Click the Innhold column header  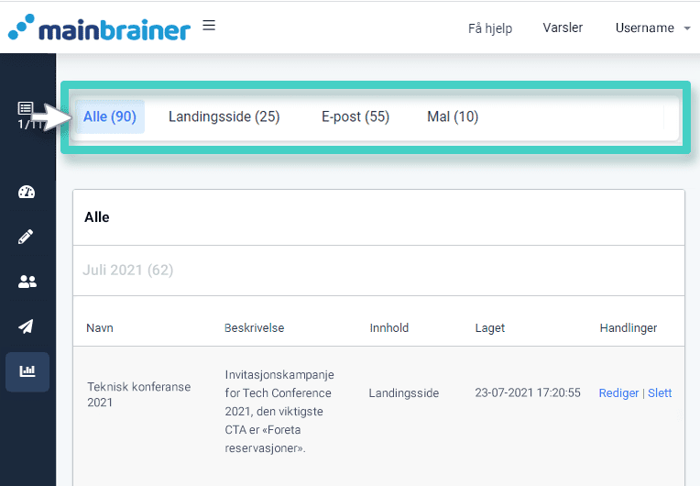click(x=388, y=328)
